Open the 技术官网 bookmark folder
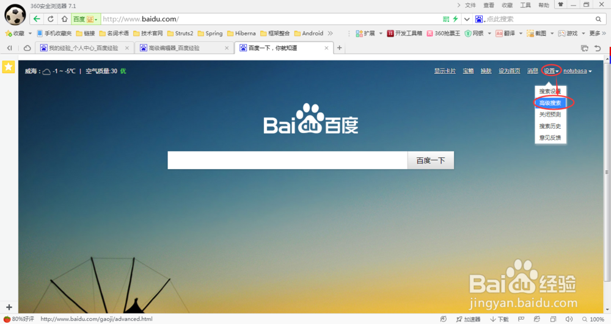 click(148, 34)
